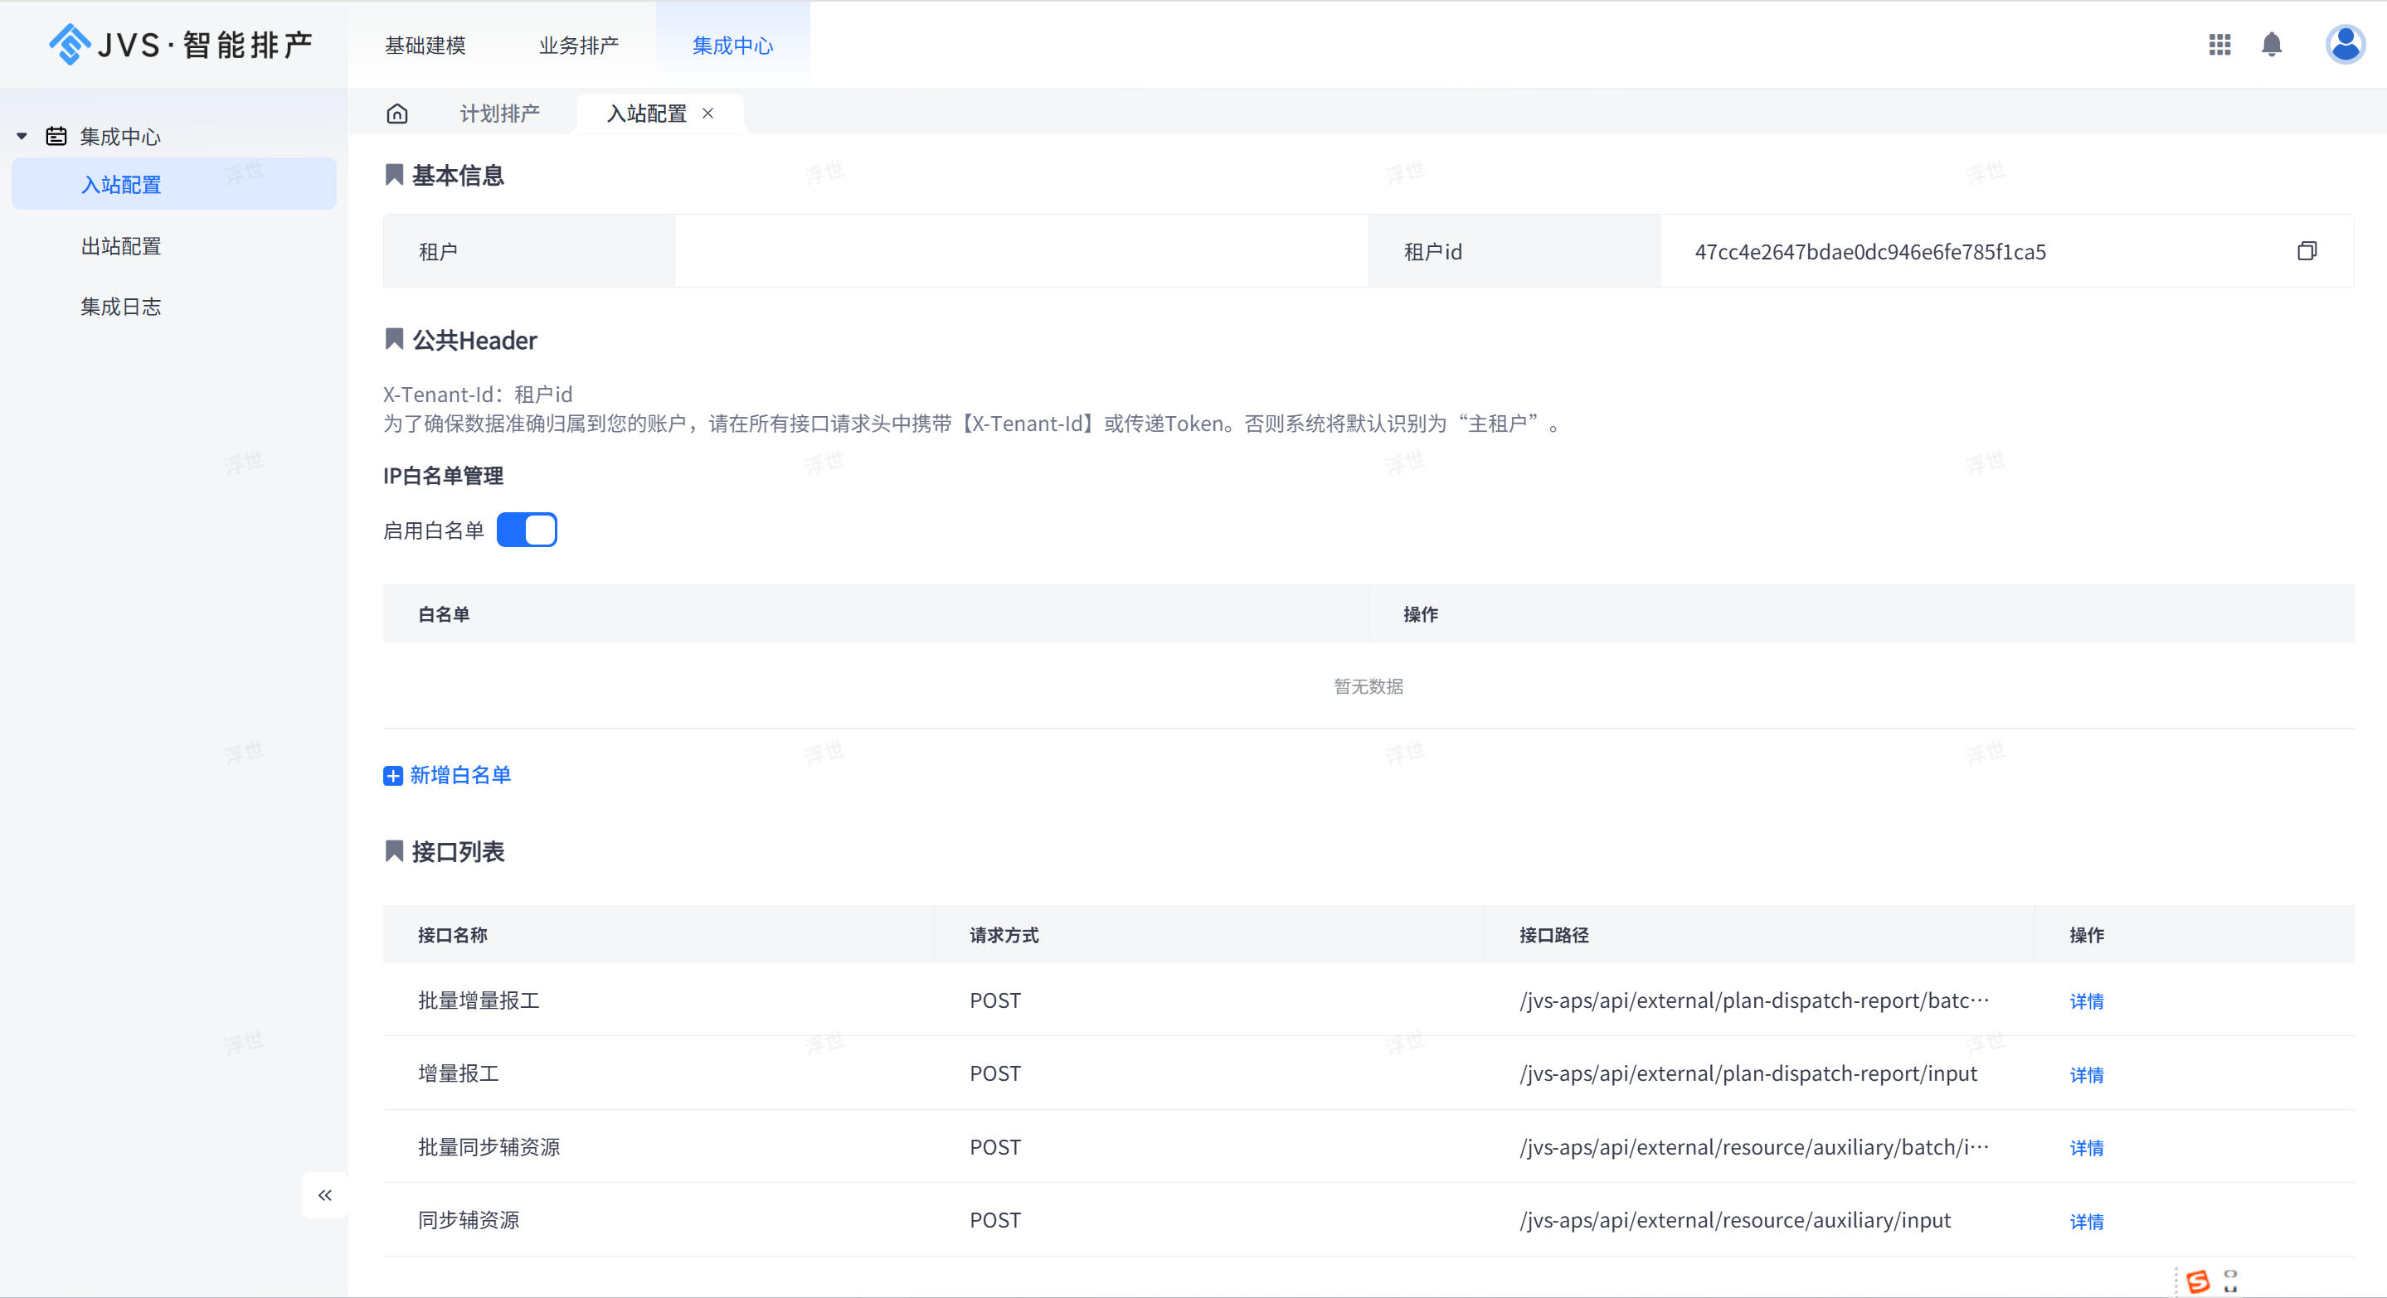This screenshot has height=1298, width=2387.
Task: Open the apps grid icon
Action: tap(2219, 45)
